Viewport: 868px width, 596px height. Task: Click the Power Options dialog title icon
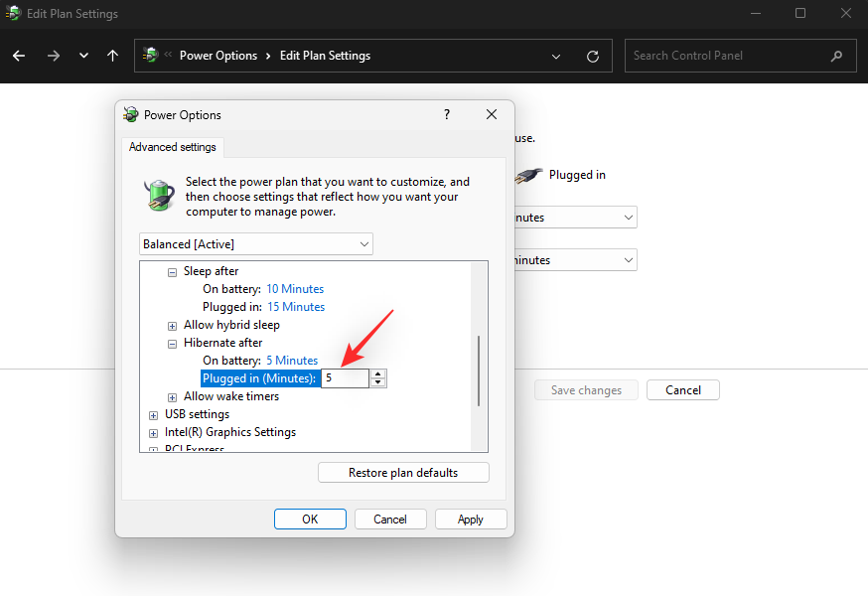tap(131, 114)
